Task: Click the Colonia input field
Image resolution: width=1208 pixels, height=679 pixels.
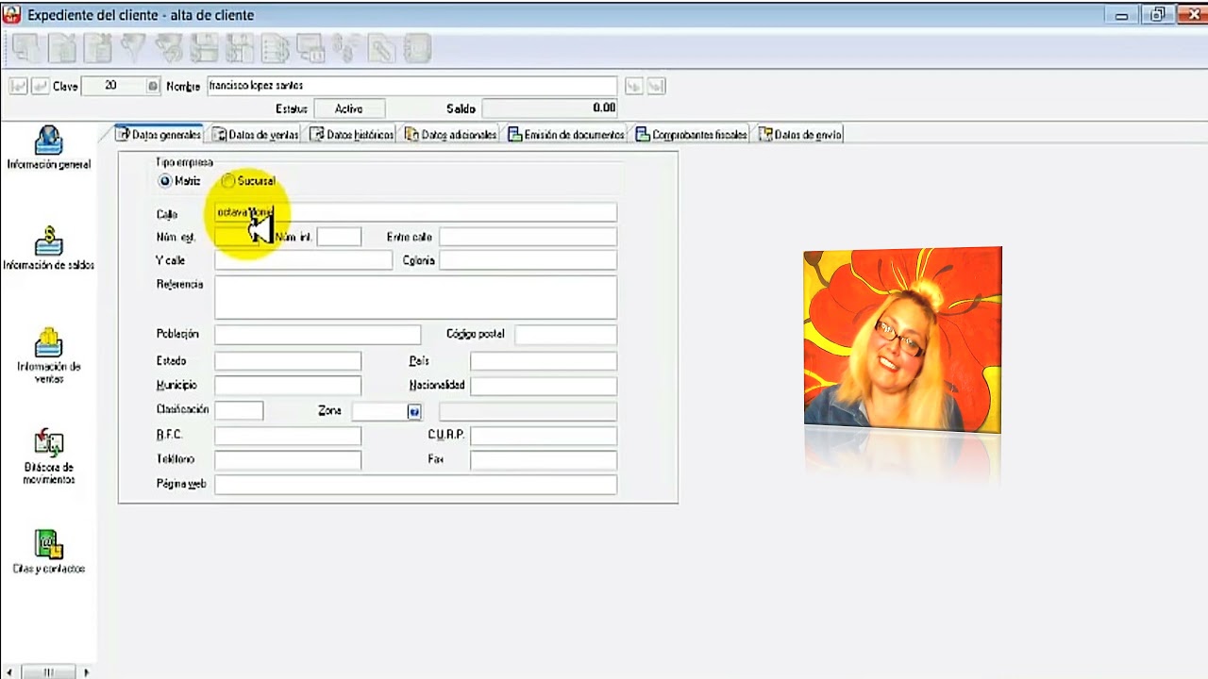Action: 528,261
